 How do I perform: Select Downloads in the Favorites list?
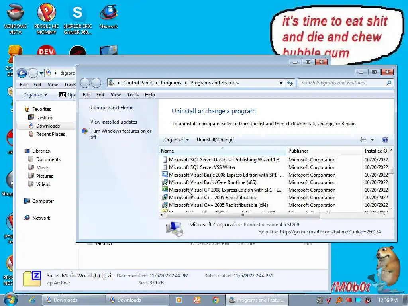pyautogui.click(x=48, y=126)
